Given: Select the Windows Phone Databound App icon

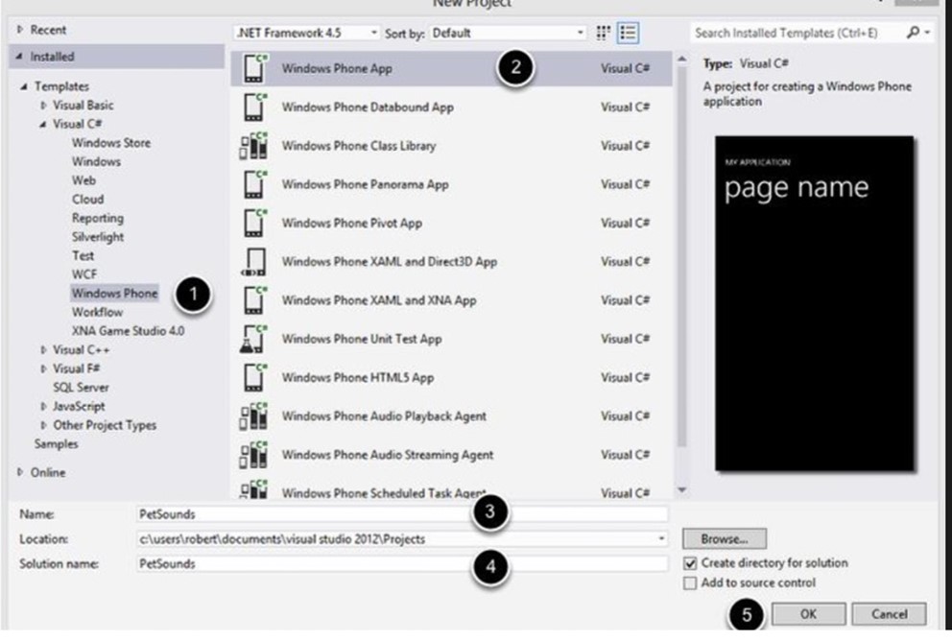Looking at the screenshot, I should (251, 107).
